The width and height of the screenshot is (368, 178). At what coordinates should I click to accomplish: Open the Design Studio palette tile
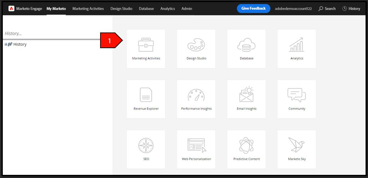pos(196,49)
